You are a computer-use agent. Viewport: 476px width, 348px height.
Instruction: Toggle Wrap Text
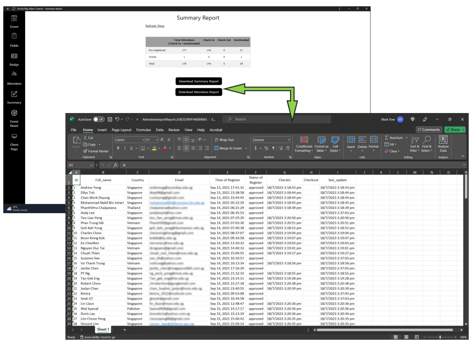[x=224, y=140]
